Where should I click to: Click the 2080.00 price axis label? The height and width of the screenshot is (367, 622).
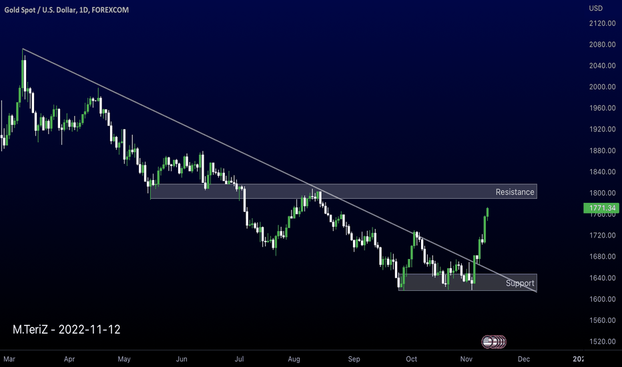602,45
